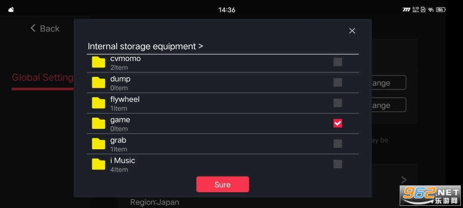The width and height of the screenshot is (463, 208).
Task: Click the cvmomo folder icon
Action: pos(99,62)
